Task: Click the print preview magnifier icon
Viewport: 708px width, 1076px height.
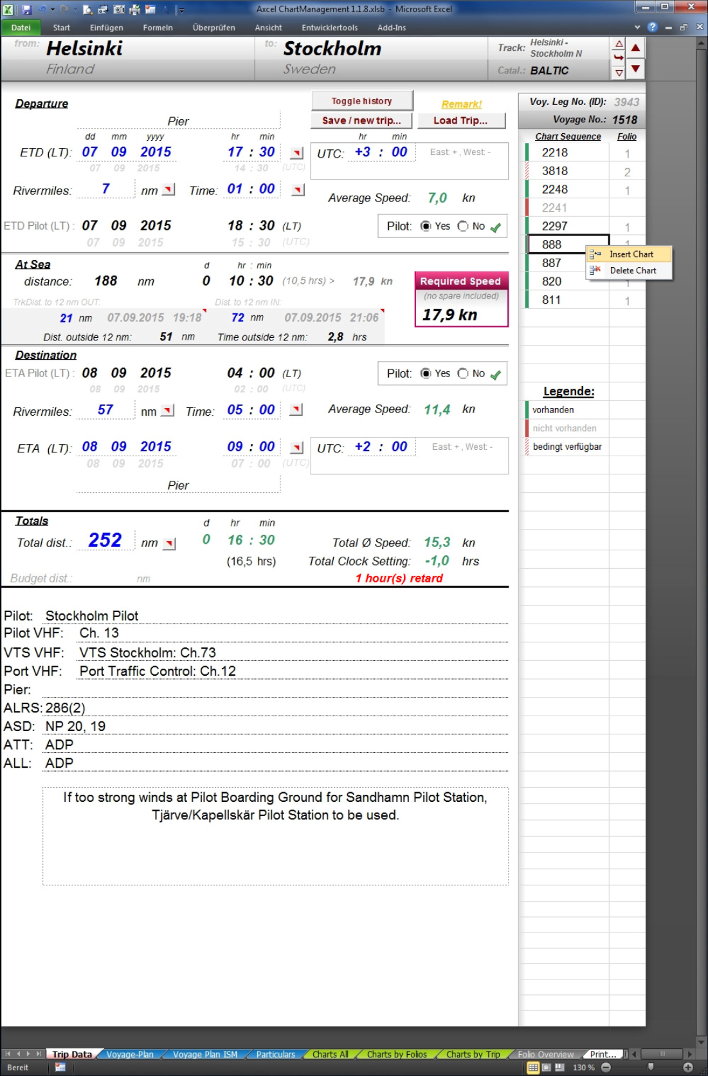Action: 88,10
